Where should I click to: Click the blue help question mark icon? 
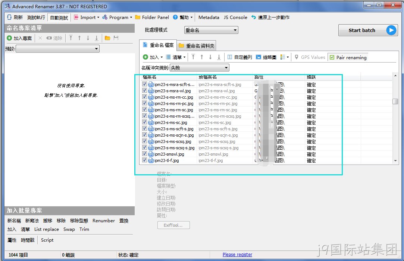click(x=175, y=17)
